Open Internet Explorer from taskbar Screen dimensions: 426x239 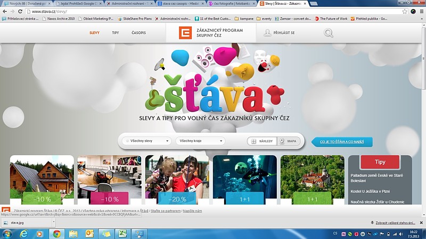point(23,234)
